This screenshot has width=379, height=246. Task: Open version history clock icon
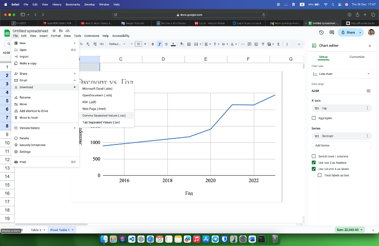coord(321,32)
